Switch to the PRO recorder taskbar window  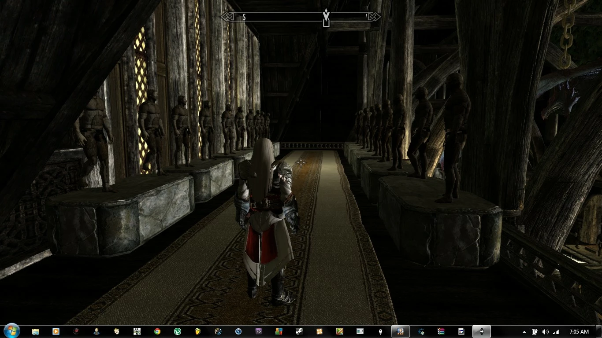pyautogui.click(x=401, y=331)
